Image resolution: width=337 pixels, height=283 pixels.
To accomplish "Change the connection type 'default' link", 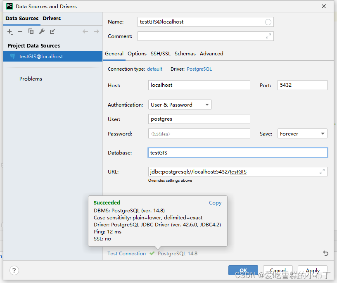I will 155,69.
